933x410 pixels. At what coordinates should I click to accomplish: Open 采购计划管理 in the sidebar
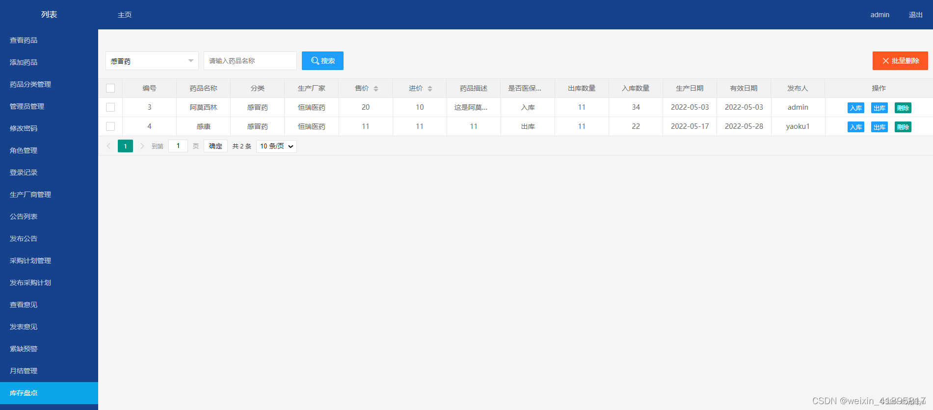point(49,261)
